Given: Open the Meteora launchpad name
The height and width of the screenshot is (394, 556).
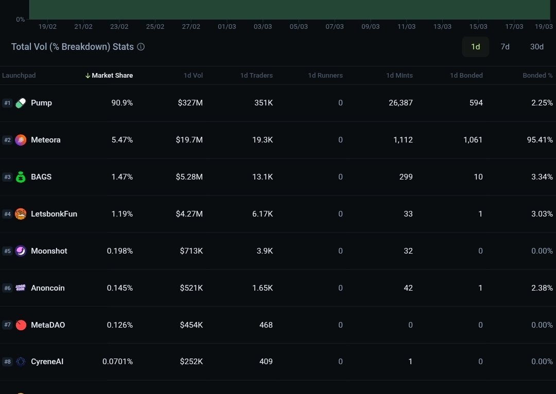Looking at the screenshot, I should pyautogui.click(x=46, y=140).
